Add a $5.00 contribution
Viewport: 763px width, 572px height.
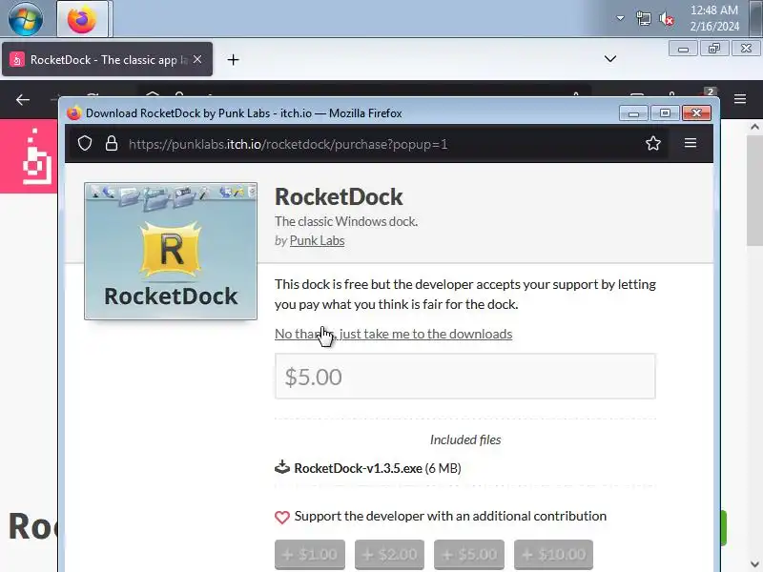[x=469, y=555]
